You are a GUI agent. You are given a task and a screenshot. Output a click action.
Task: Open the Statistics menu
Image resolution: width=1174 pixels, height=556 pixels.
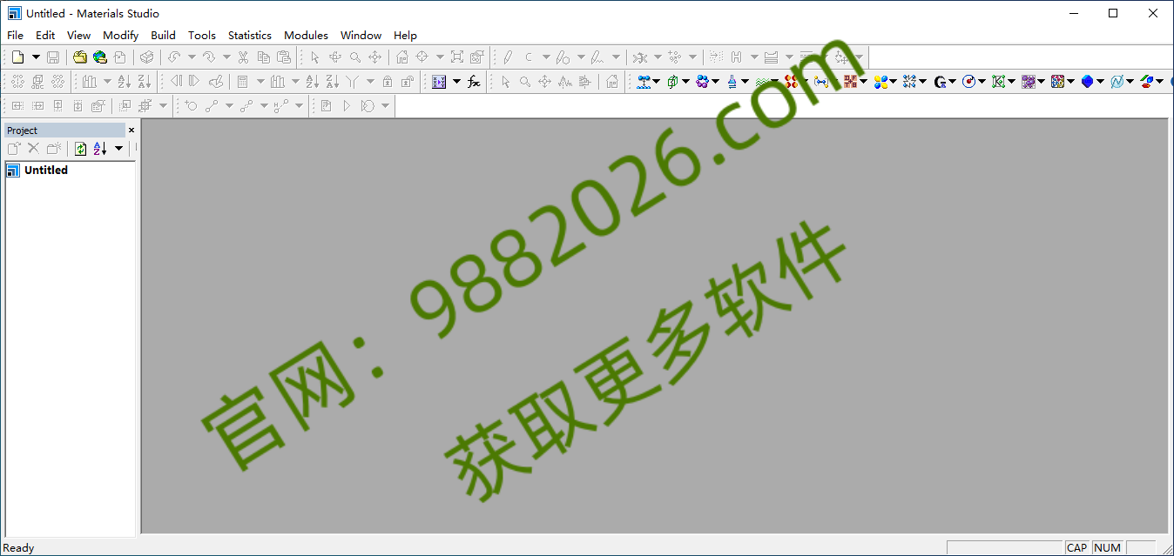pyautogui.click(x=249, y=36)
